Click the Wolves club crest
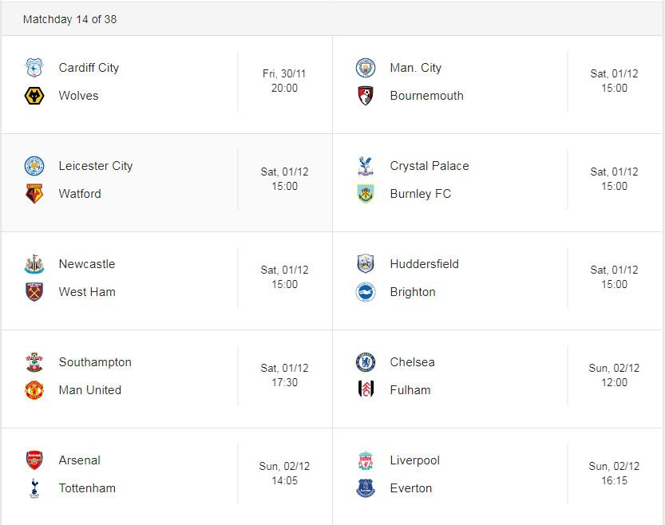 34,96
